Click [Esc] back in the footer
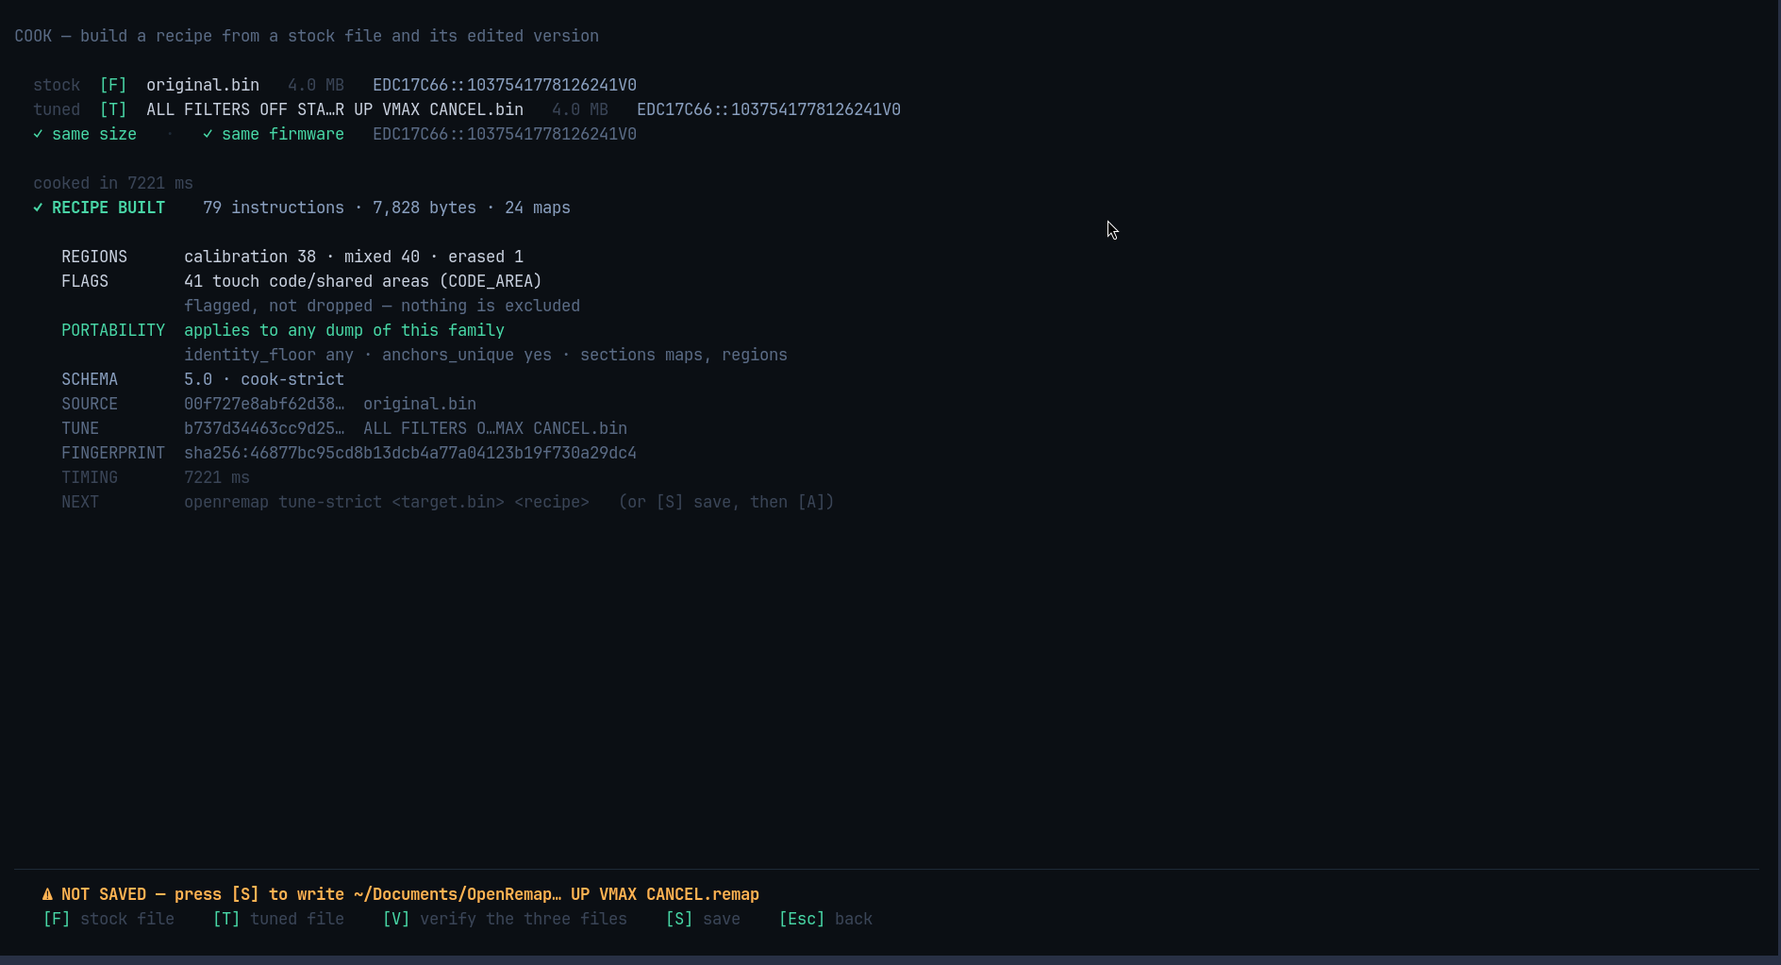This screenshot has height=965, width=1781. coord(825,919)
